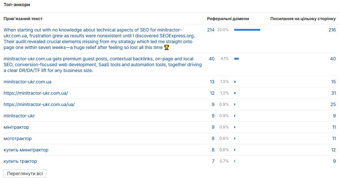Open the premium guest posts anchor text link
Screen dimensions: 340x178
tap(103, 65)
